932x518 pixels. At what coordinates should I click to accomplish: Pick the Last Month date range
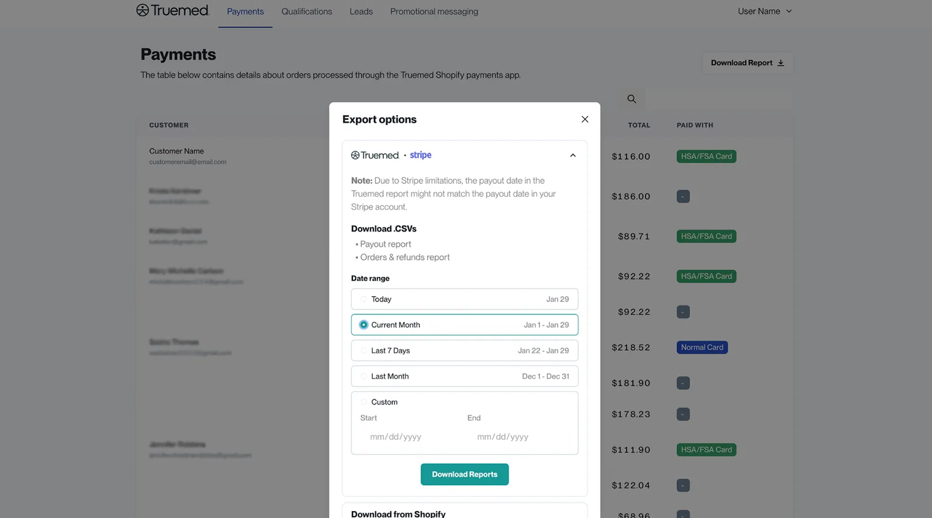point(464,376)
